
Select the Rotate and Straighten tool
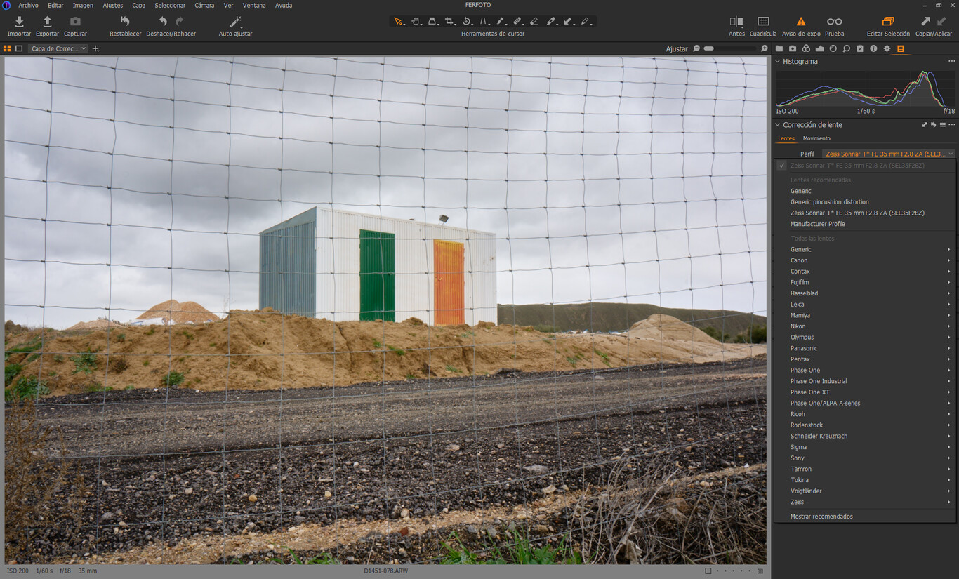pos(467,21)
